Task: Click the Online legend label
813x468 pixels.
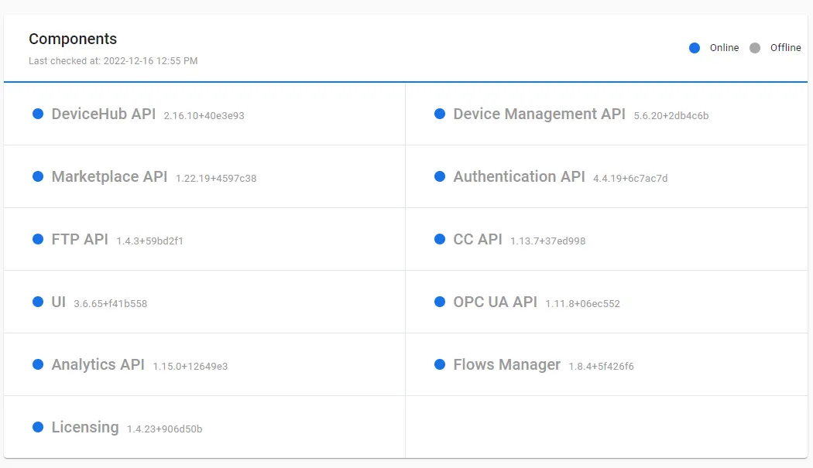Action: (x=724, y=48)
